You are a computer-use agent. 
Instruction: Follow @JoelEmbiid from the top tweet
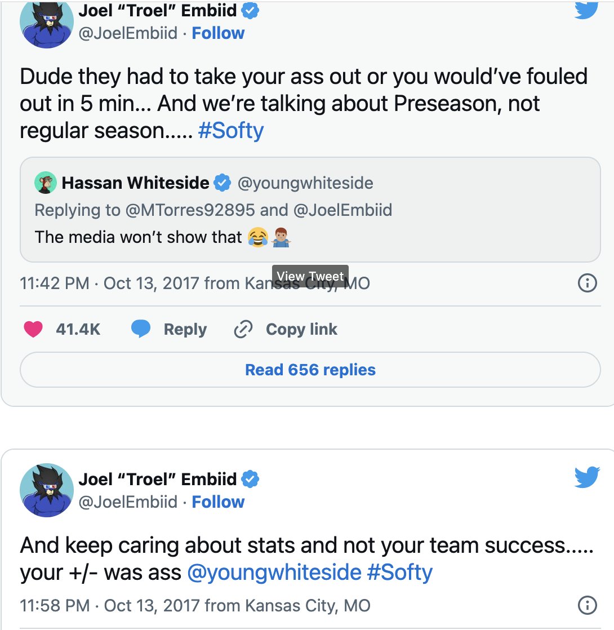(218, 33)
